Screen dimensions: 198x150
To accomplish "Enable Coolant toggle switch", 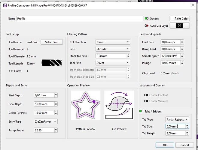I will pos(146,95).
